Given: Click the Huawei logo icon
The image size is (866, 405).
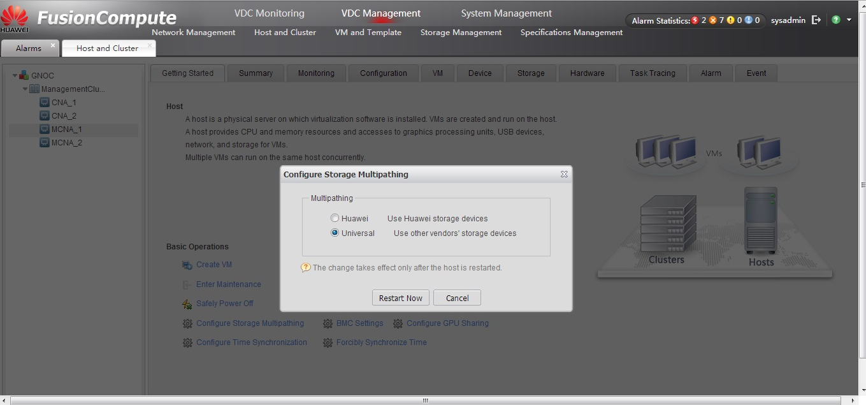Looking at the screenshot, I should tap(14, 18).
